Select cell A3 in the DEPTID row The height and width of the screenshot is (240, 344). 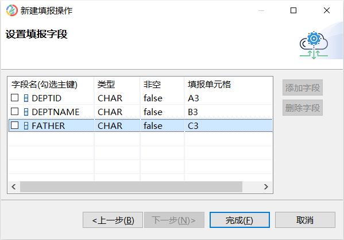(194, 98)
